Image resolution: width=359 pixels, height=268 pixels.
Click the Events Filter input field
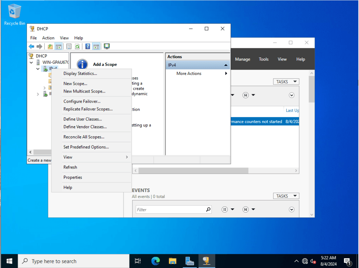pos(170,209)
